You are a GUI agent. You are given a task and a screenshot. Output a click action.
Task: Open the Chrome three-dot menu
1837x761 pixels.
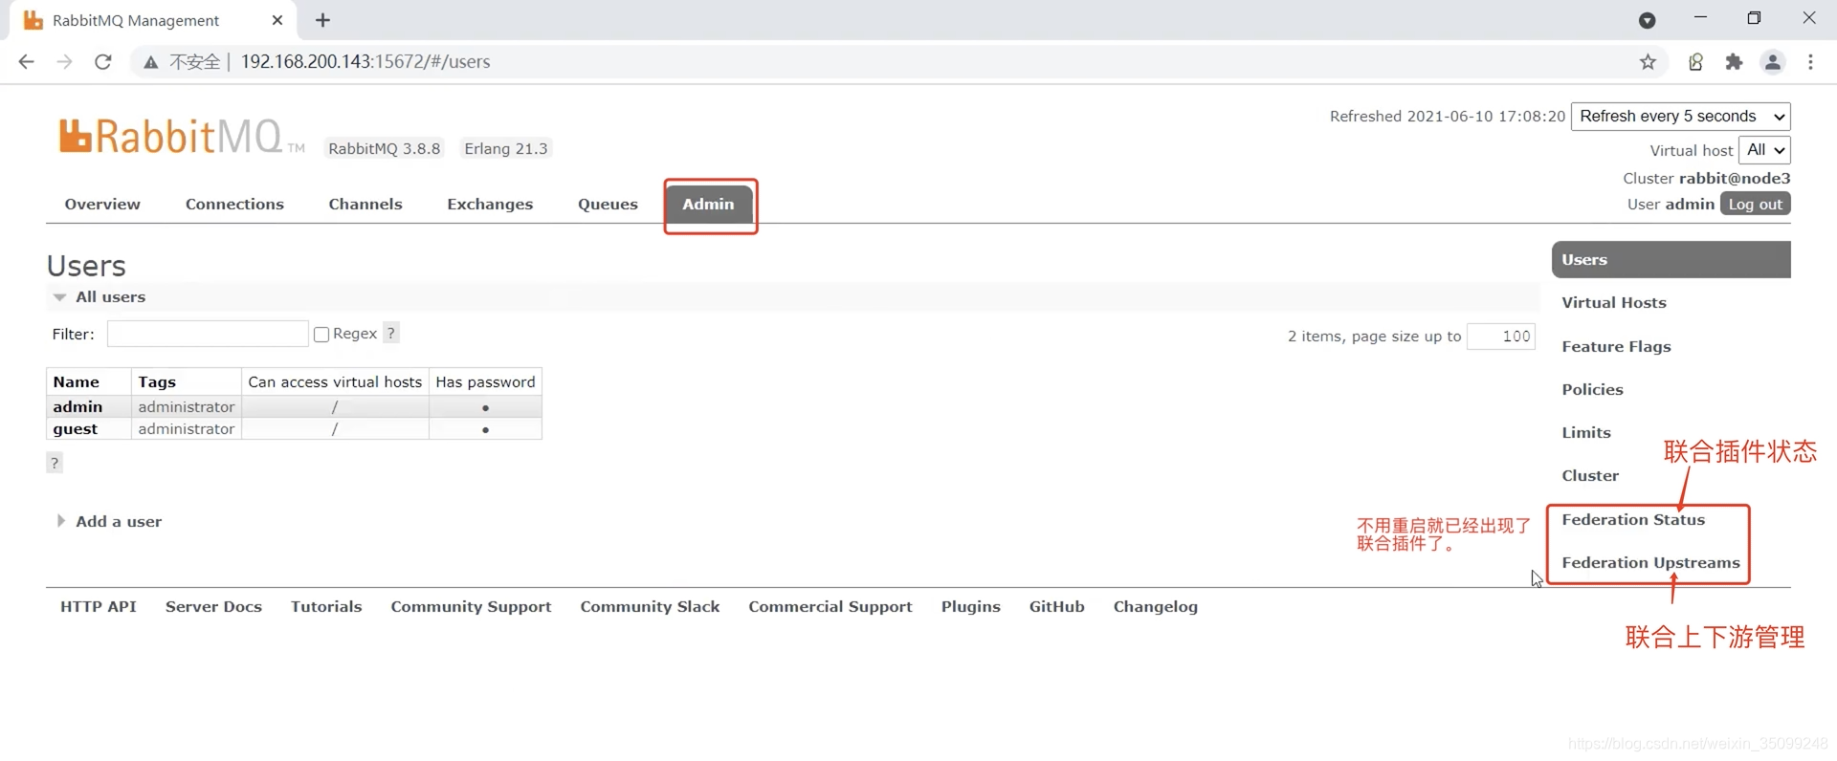pyautogui.click(x=1810, y=62)
